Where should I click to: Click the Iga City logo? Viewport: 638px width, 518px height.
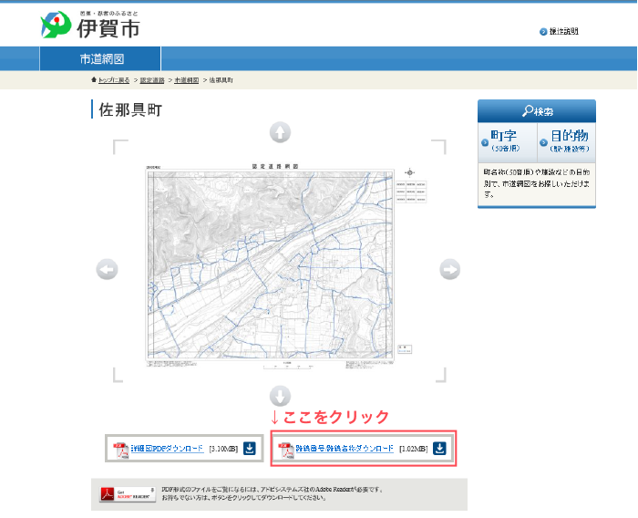(x=90, y=25)
